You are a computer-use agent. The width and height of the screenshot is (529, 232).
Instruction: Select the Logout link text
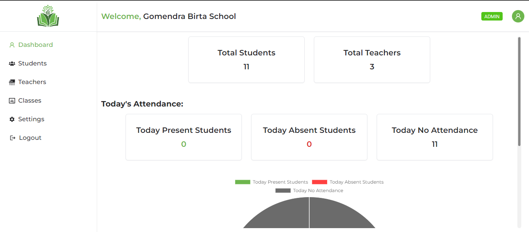coord(30,138)
